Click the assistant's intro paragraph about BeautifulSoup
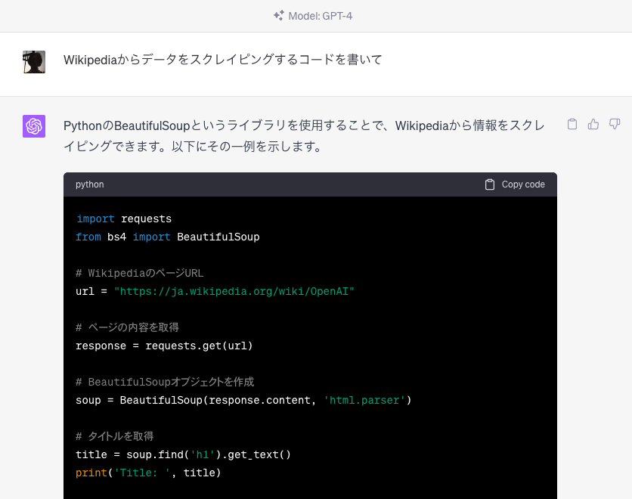Image resolution: width=632 pixels, height=499 pixels. click(x=303, y=136)
